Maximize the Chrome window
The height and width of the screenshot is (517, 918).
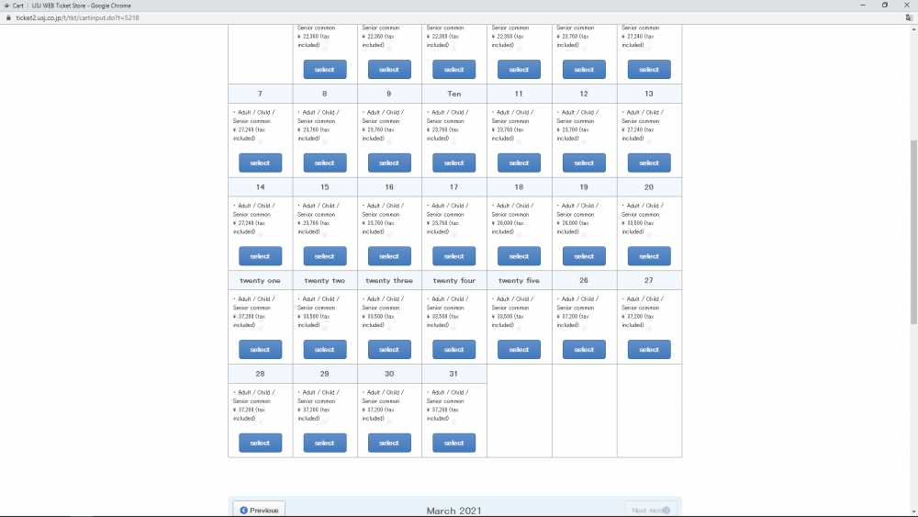[885, 5]
